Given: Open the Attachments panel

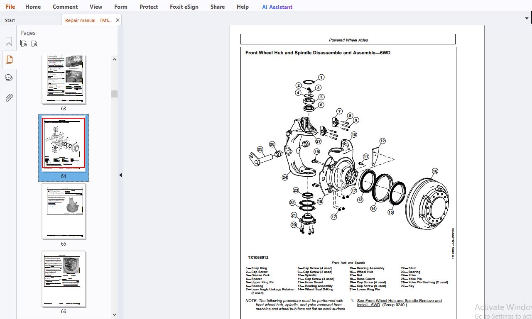Looking at the screenshot, I should pyautogui.click(x=9, y=97).
